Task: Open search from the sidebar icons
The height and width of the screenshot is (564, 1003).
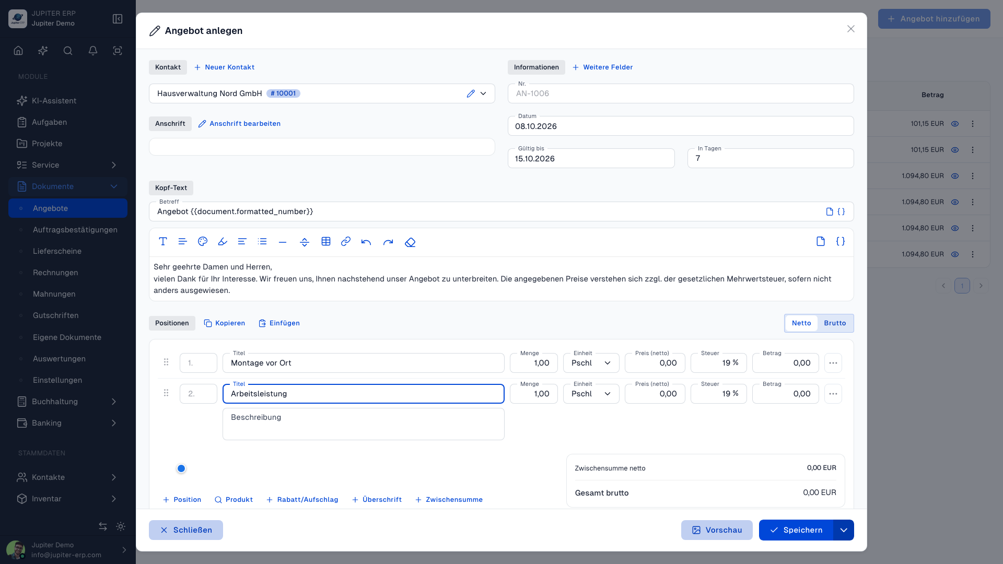Action: pos(68,51)
